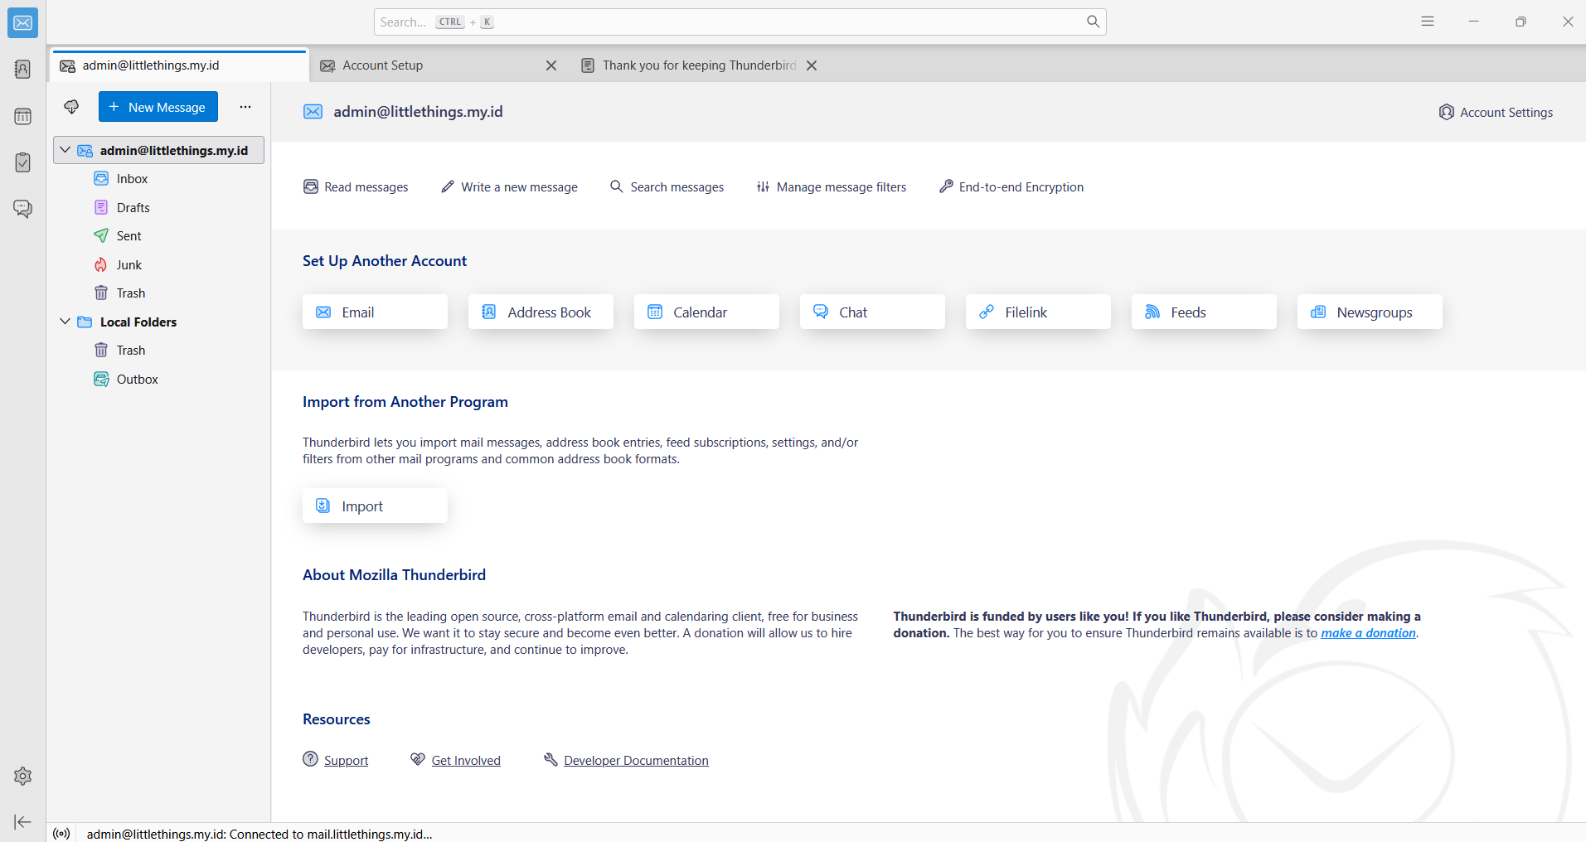1586x842 pixels.
Task: Follow the make a donation link
Action: pos(1368,633)
